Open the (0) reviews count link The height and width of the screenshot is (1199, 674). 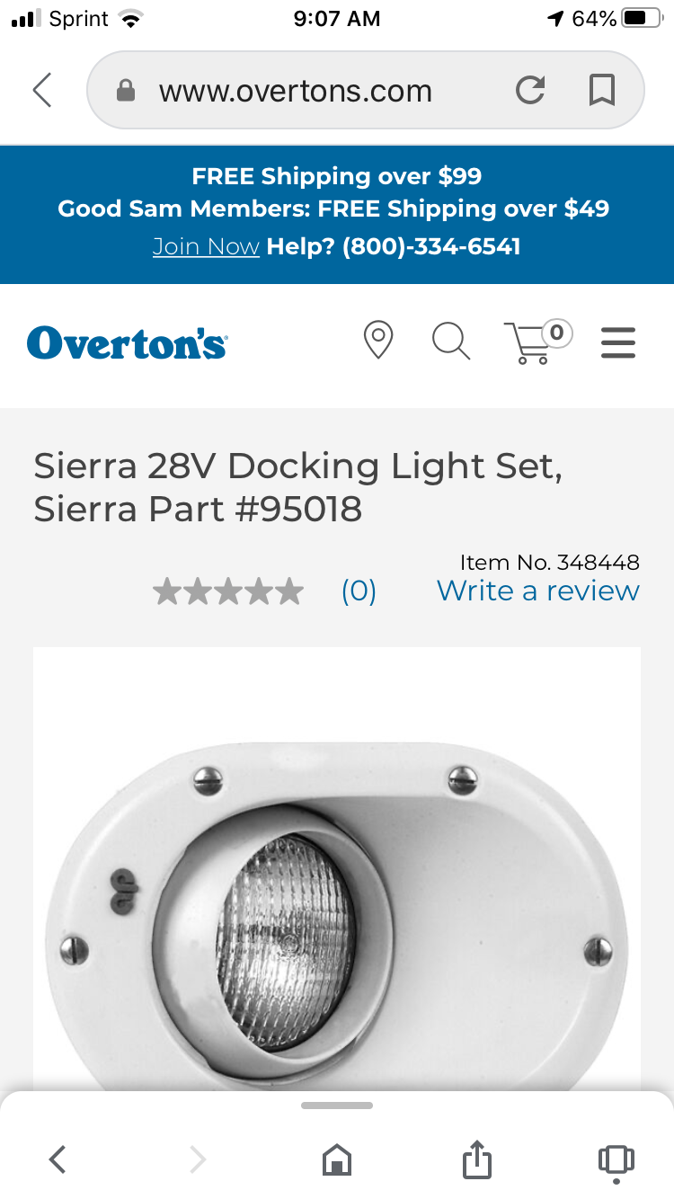click(359, 591)
